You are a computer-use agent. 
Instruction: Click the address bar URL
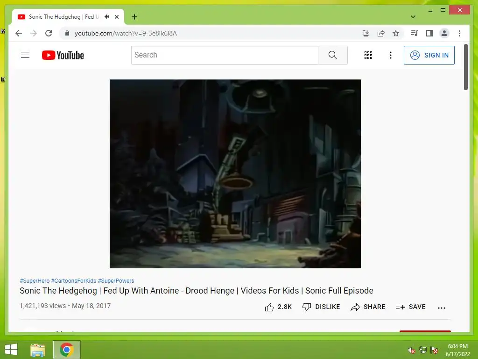point(126,33)
